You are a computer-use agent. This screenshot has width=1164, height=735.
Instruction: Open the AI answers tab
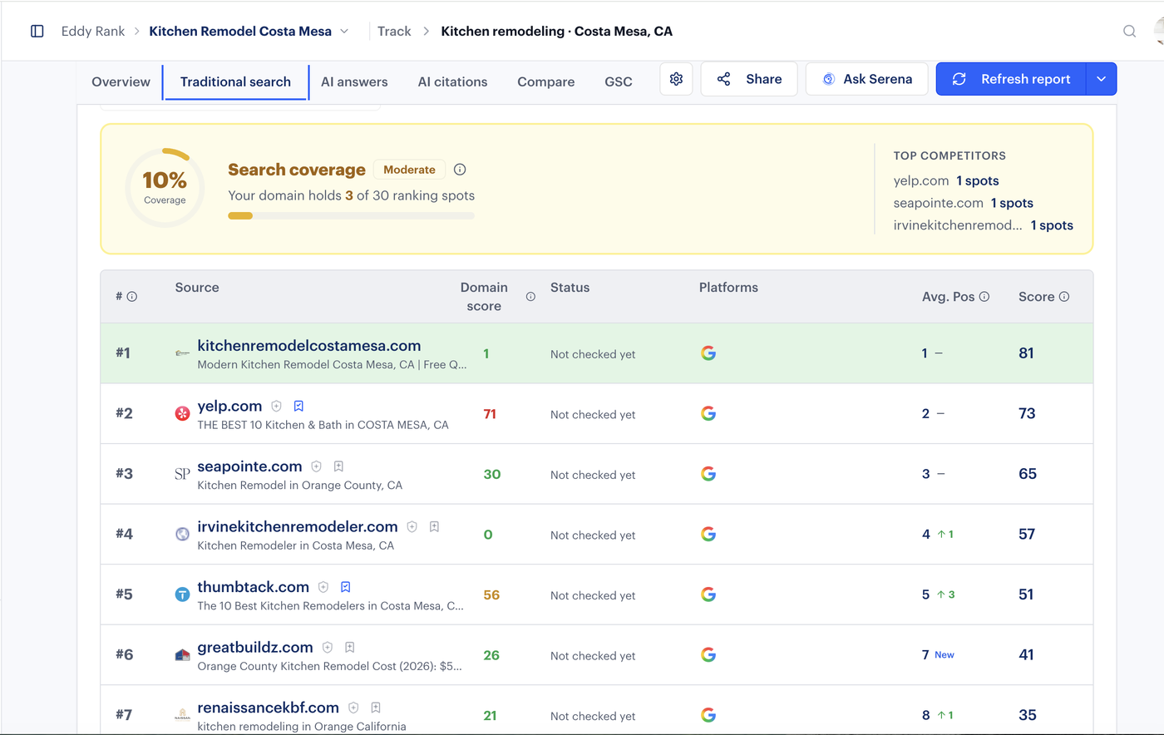tap(354, 81)
